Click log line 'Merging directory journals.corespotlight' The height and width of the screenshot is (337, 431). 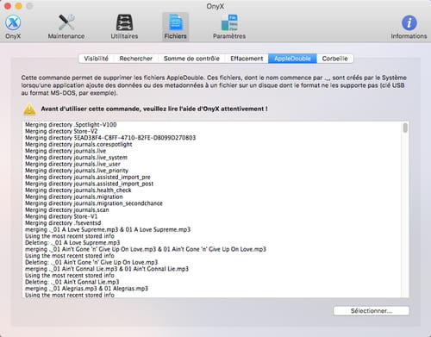[x=78, y=145]
